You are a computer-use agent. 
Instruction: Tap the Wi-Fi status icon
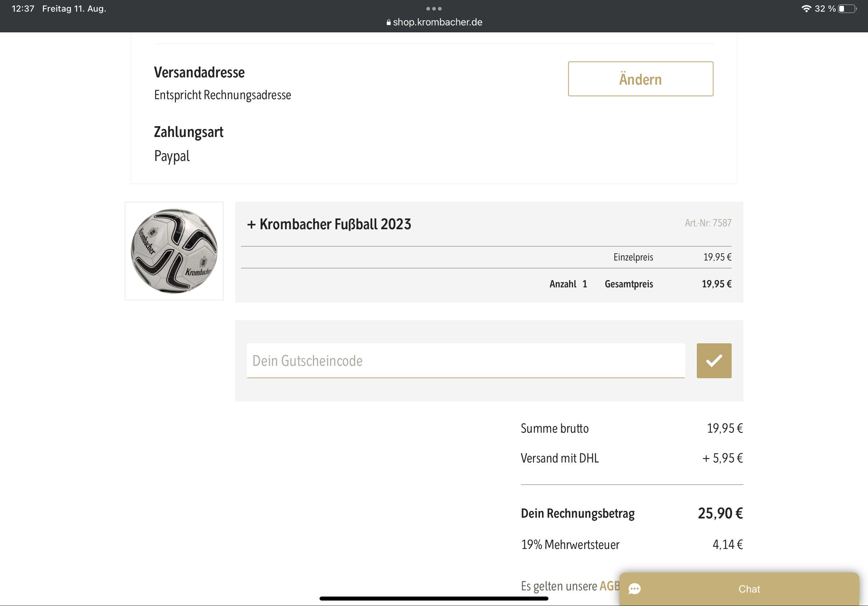pos(806,8)
